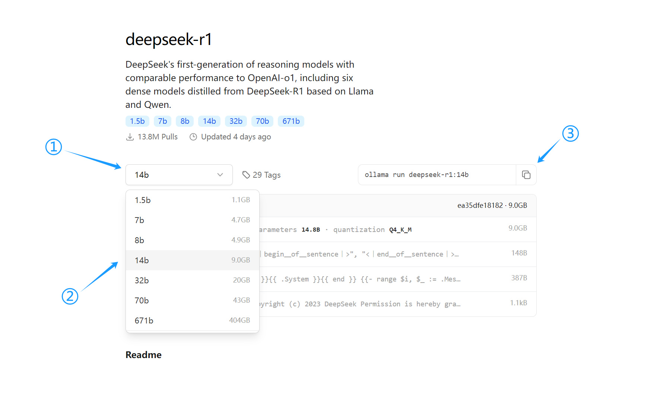Click the 1.5b blue tag badge
The height and width of the screenshot is (393, 657).
pyautogui.click(x=137, y=121)
